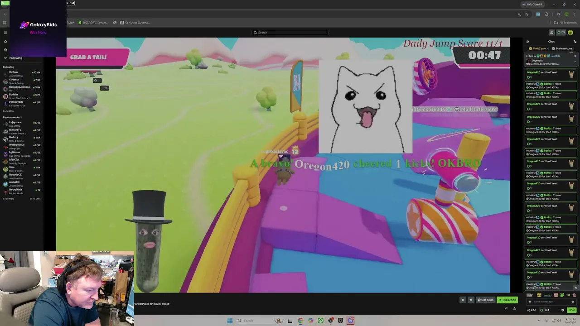Collapse the chat panel with the arrow icon
Viewport: 580px width, 326px height.
527,42
